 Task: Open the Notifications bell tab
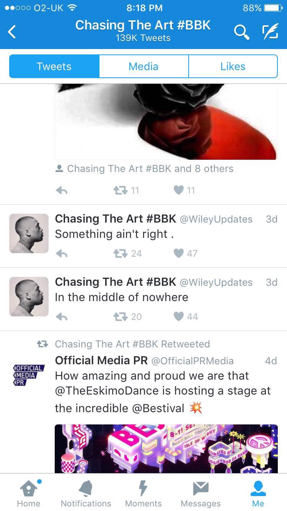point(86,494)
